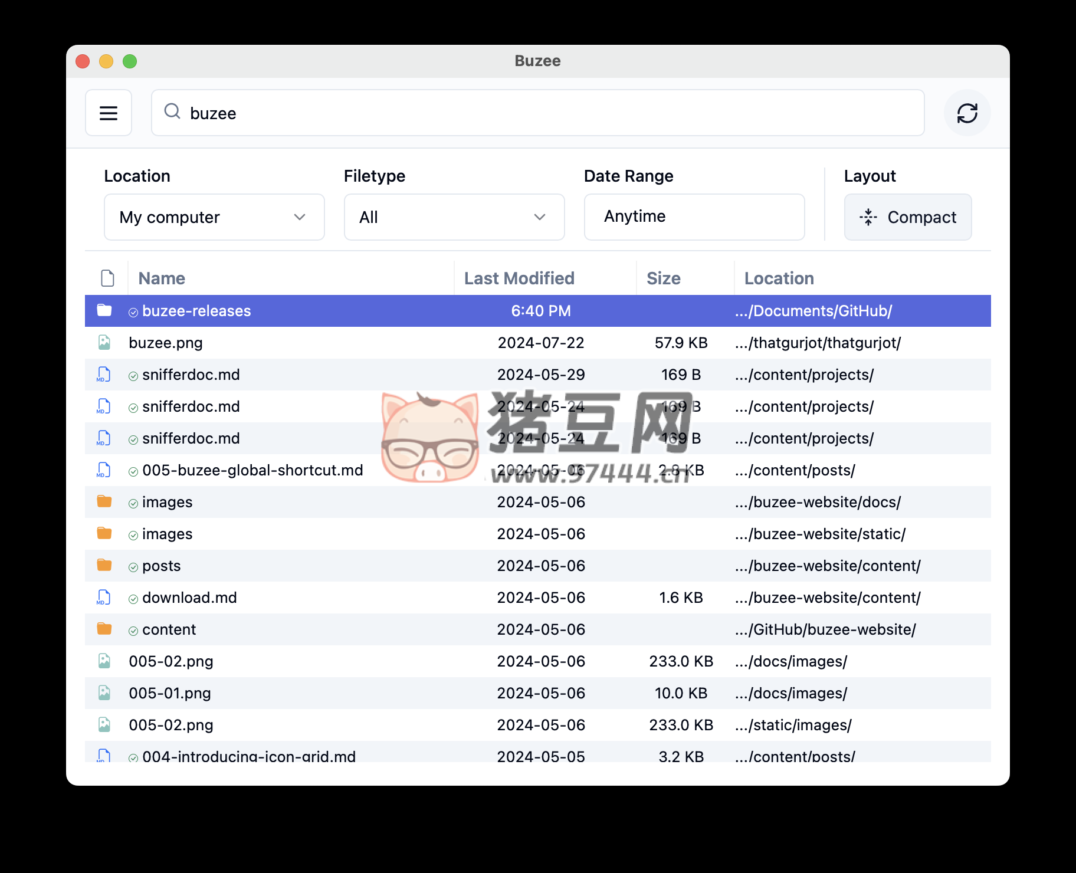Click the folder icon beside the content row
1076x873 pixels.
tap(104, 629)
